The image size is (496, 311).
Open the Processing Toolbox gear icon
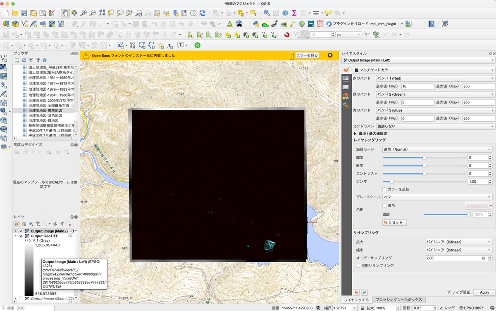(285, 13)
